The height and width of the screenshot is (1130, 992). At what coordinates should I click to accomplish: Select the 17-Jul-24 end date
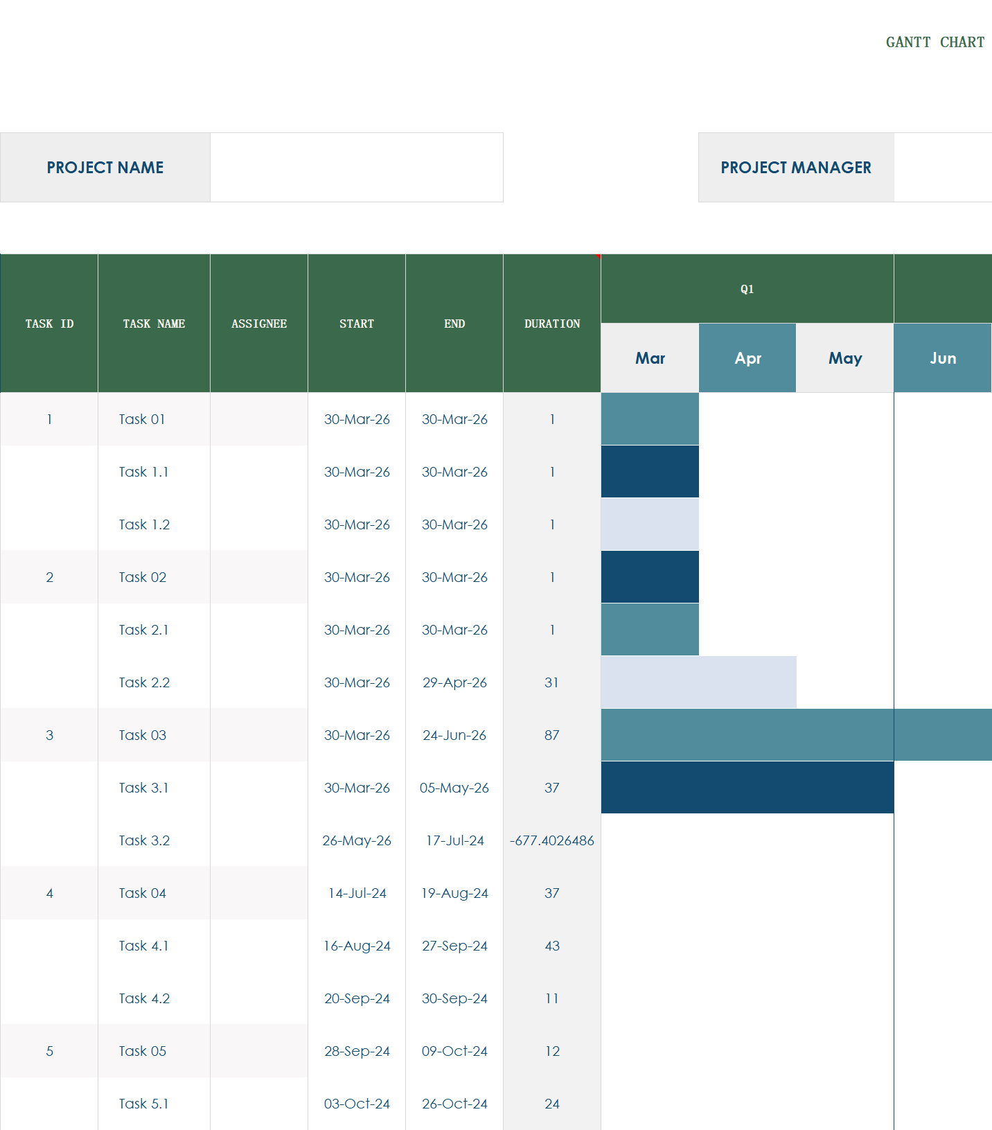[x=454, y=840]
